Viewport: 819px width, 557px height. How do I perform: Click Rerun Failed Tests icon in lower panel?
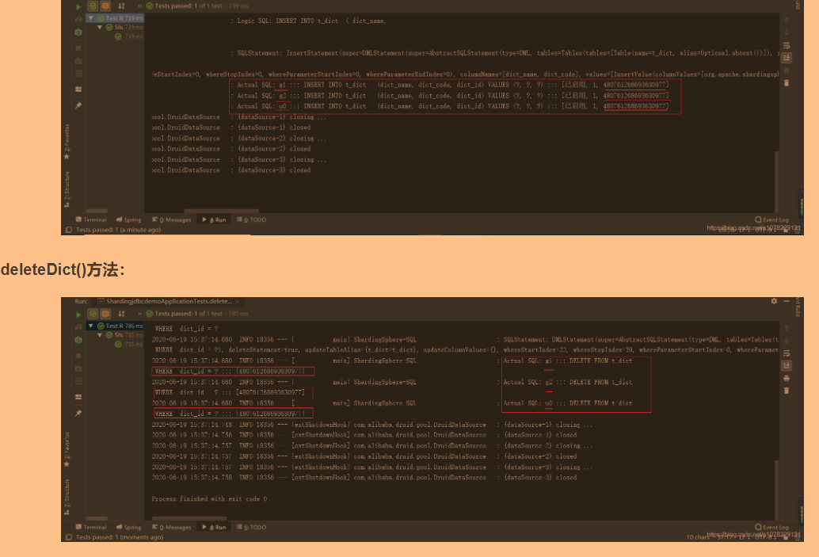tap(78, 327)
